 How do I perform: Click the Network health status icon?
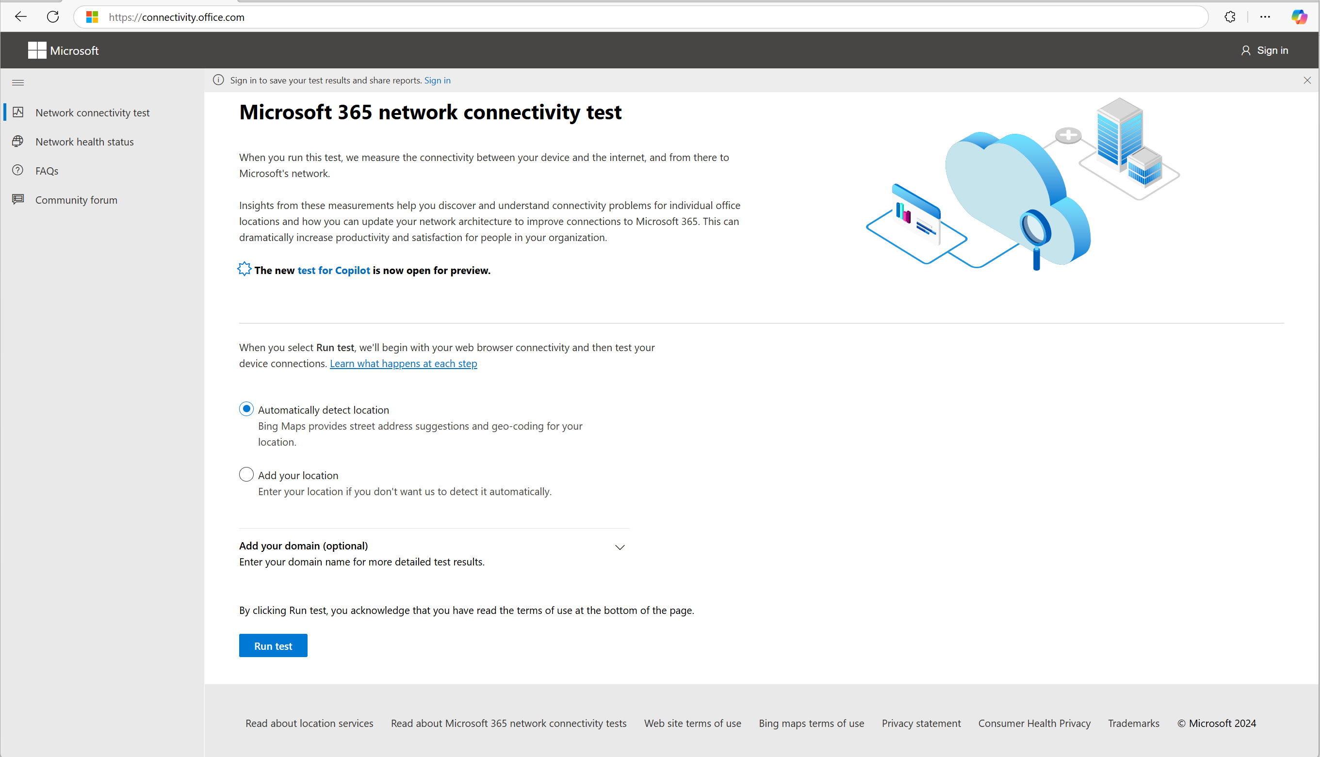tap(18, 142)
